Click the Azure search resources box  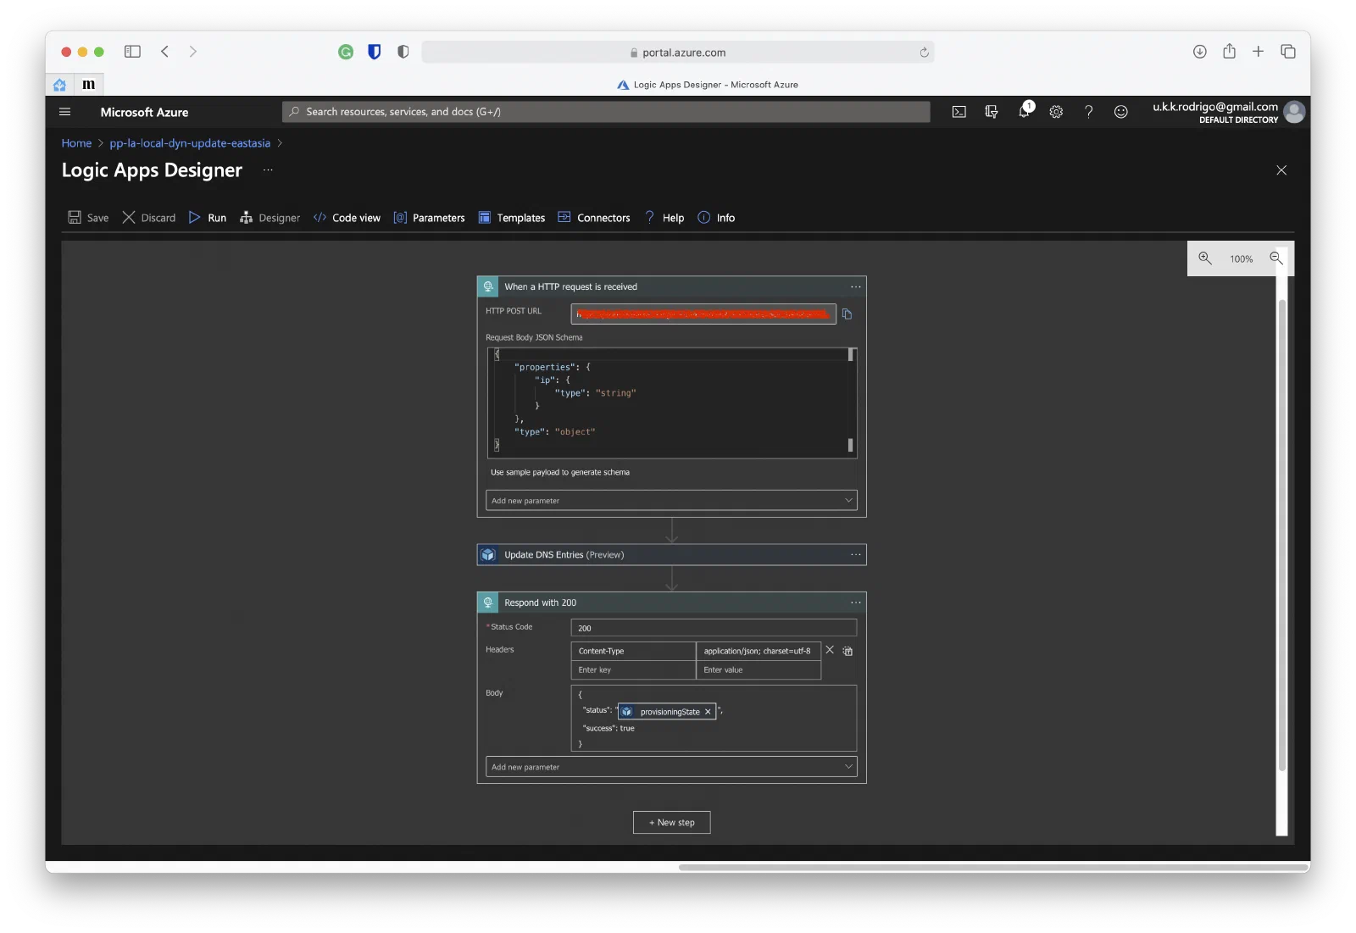pyautogui.click(x=606, y=112)
